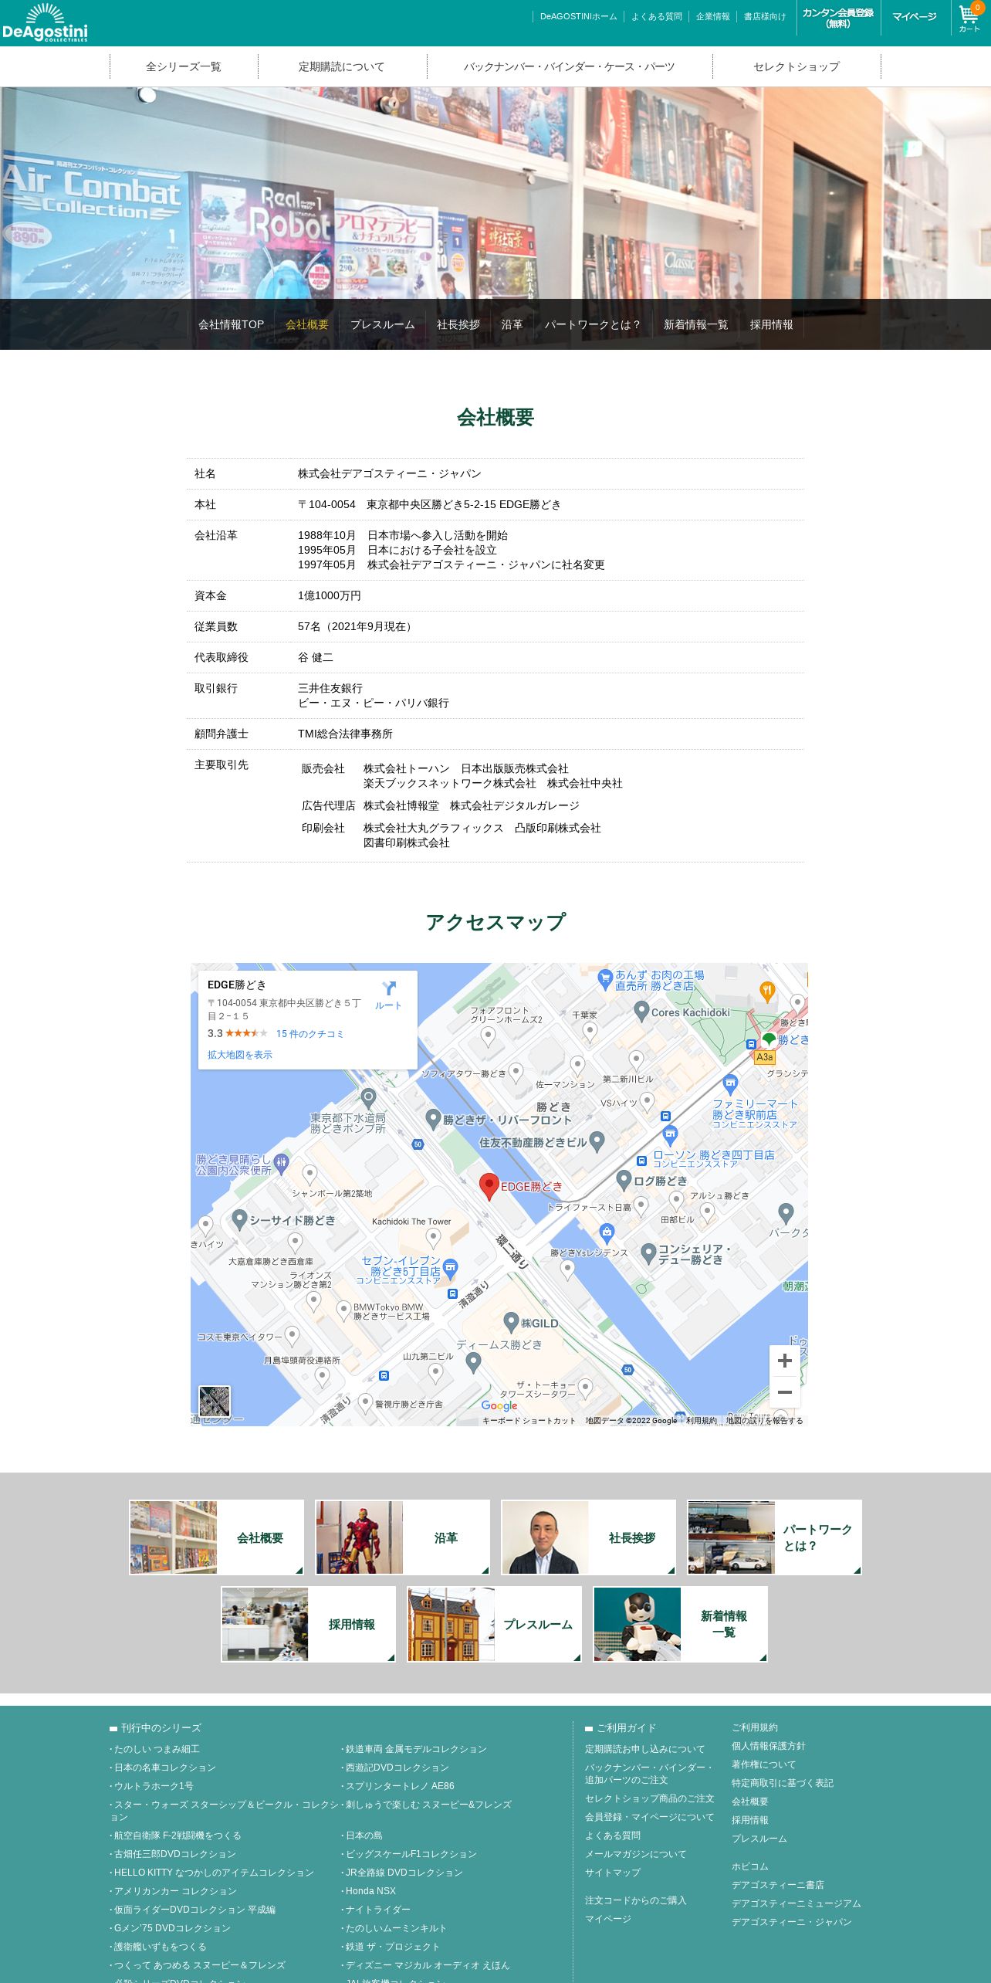991x1983 pixels.
Task: Open 採用情報 sub-navigation tab
Action: click(x=772, y=324)
